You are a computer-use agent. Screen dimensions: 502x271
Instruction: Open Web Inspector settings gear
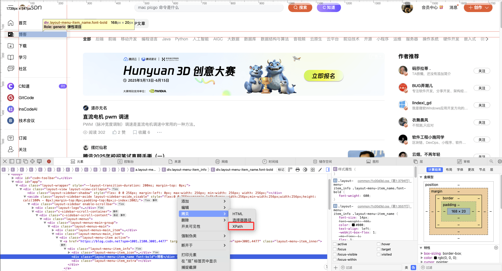pyautogui.click(x=499, y=162)
